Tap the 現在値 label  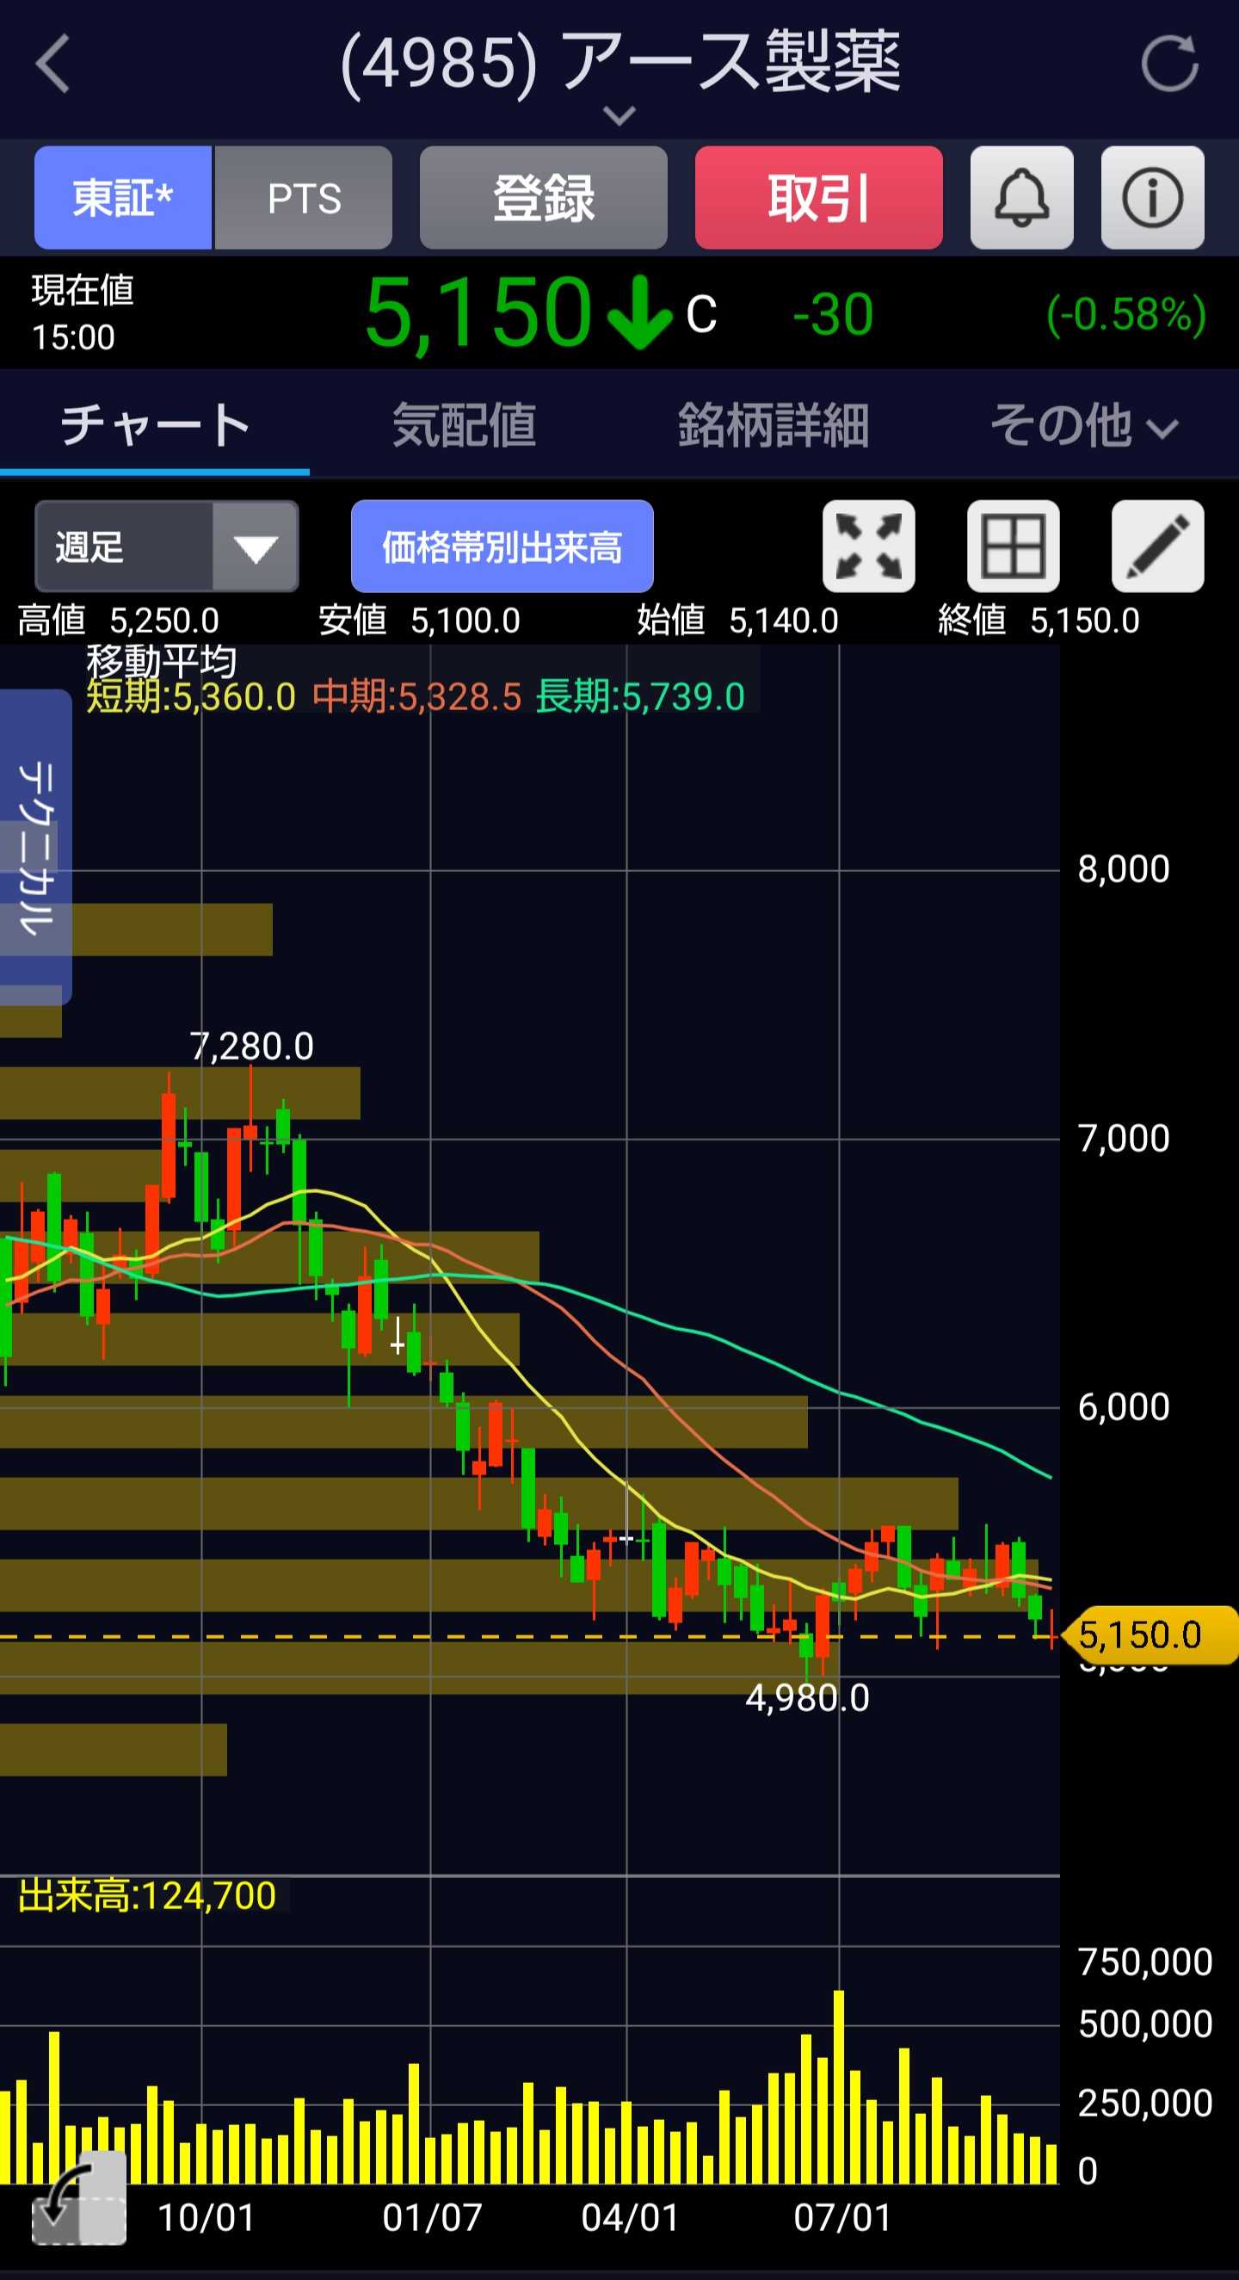[83, 290]
